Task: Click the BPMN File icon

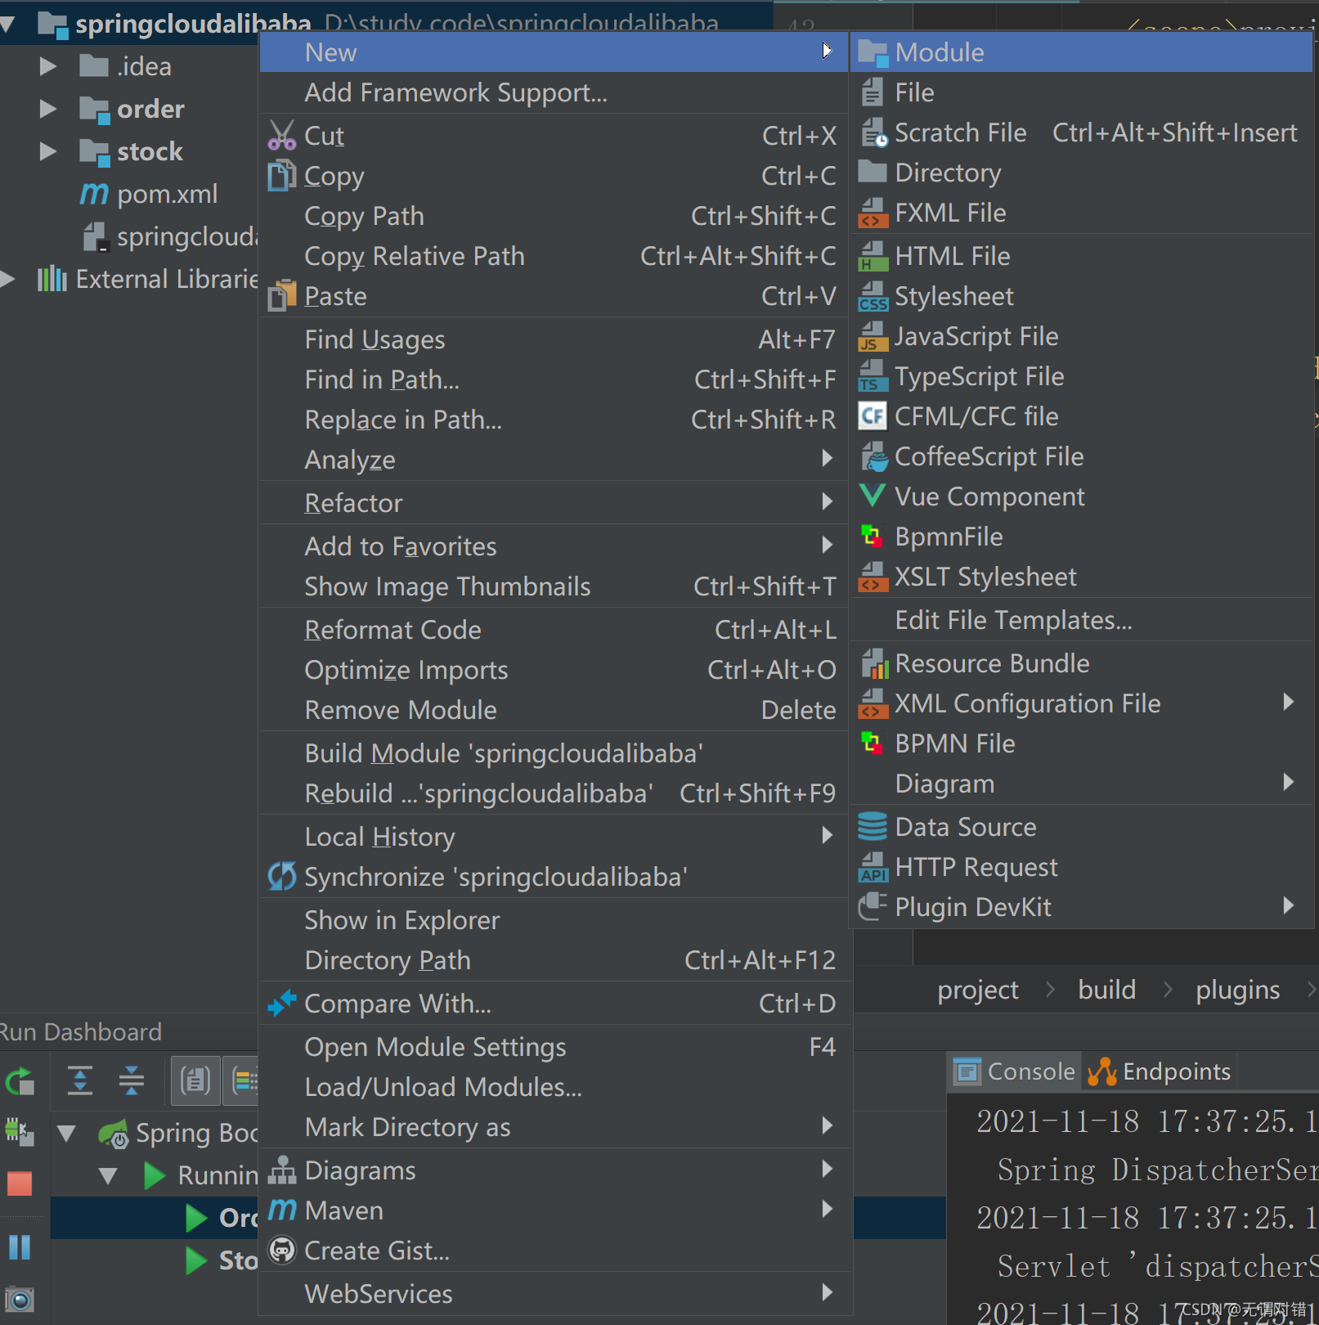Action: pos(873,743)
